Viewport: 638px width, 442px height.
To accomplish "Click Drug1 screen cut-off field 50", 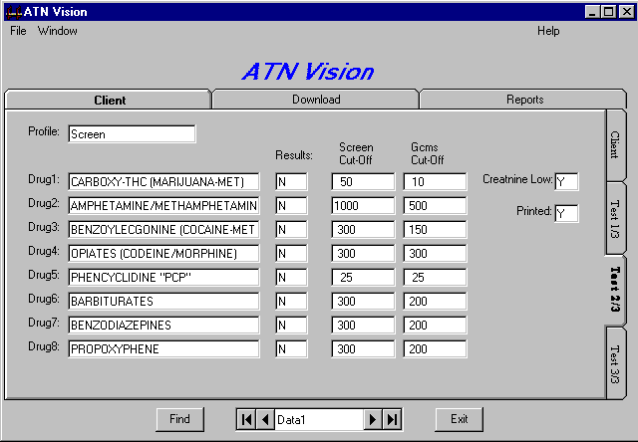I will tap(363, 181).
